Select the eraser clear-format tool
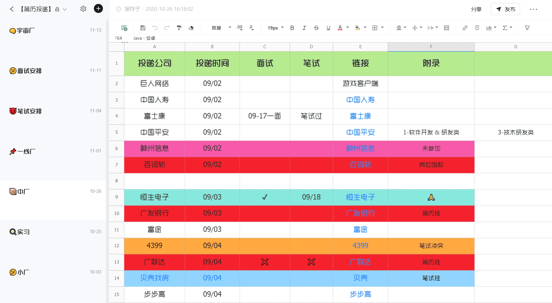 click(x=191, y=28)
